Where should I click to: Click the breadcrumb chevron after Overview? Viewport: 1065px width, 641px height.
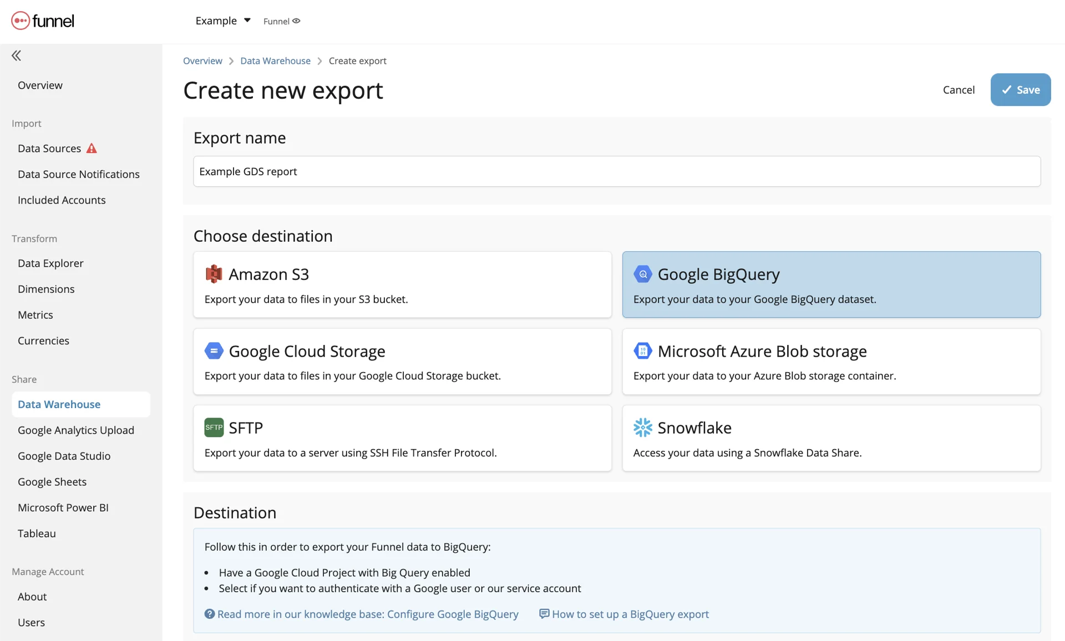(x=231, y=61)
